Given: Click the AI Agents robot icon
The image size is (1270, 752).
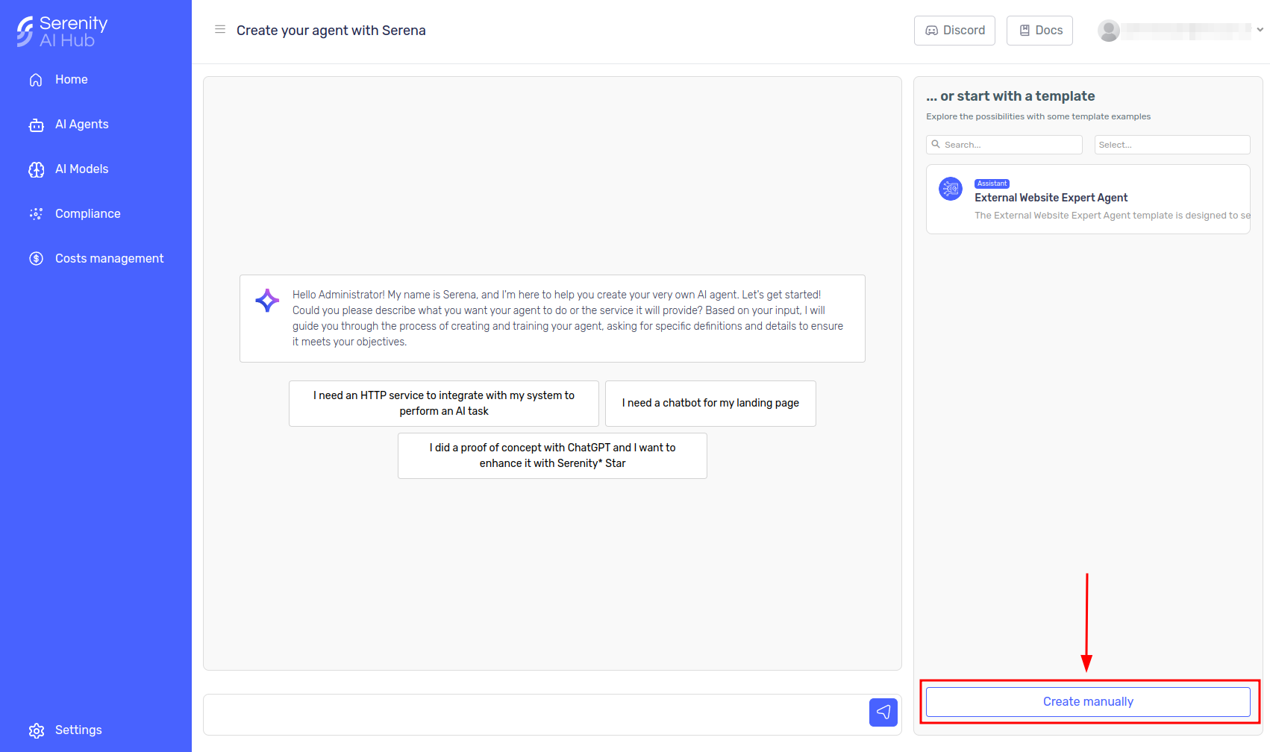Looking at the screenshot, I should (36, 125).
